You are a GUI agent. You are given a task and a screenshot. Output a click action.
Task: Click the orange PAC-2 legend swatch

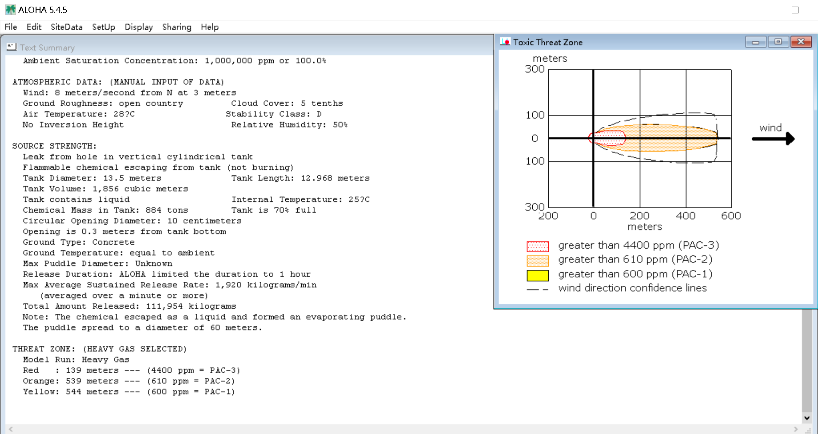coord(538,261)
